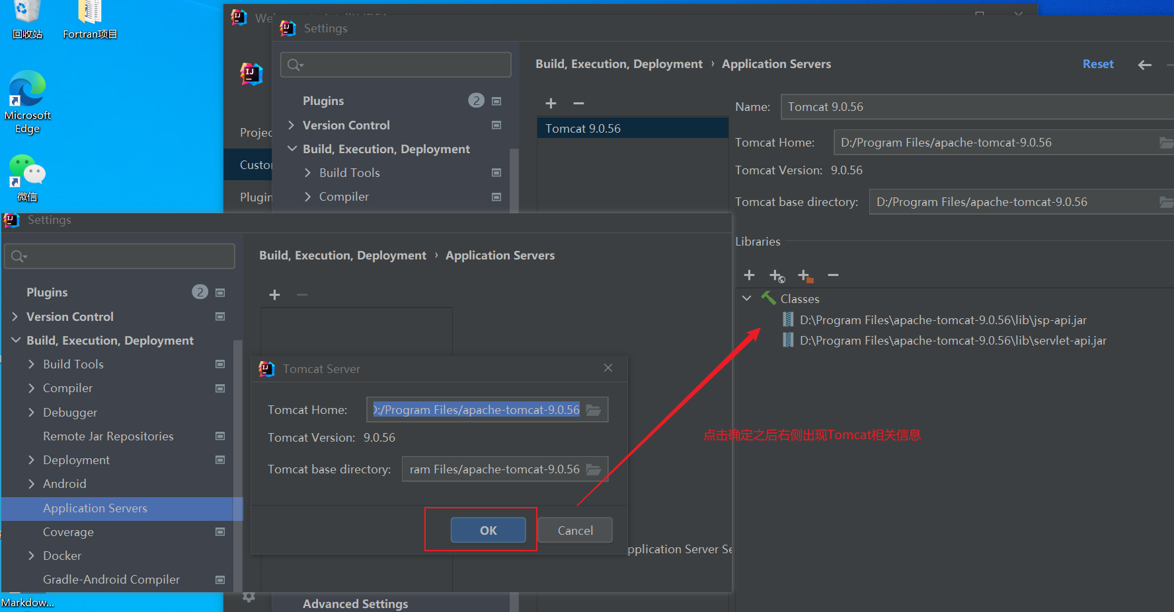This screenshot has height=612, width=1174.
Task: Click project-level icon beside Build Tools front Settings
Action: click(x=220, y=364)
